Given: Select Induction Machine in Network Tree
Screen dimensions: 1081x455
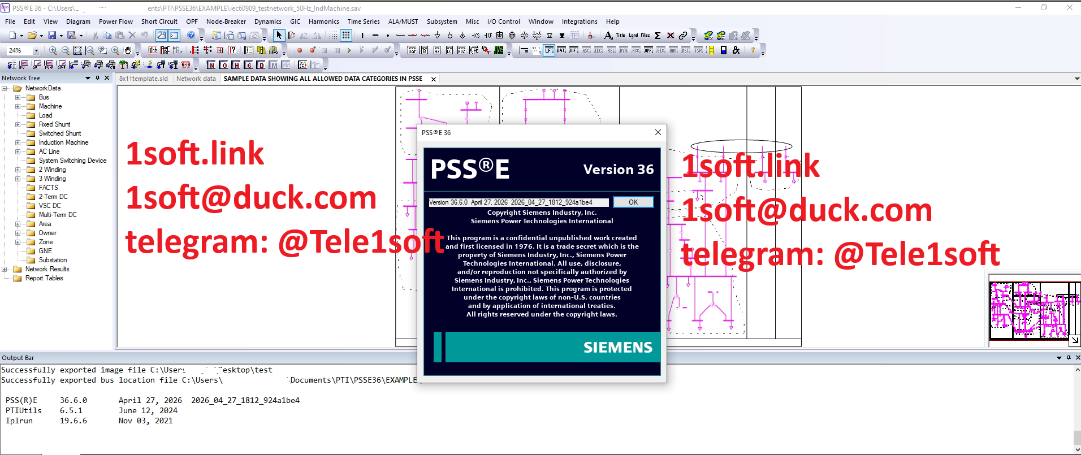Looking at the screenshot, I should point(63,142).
